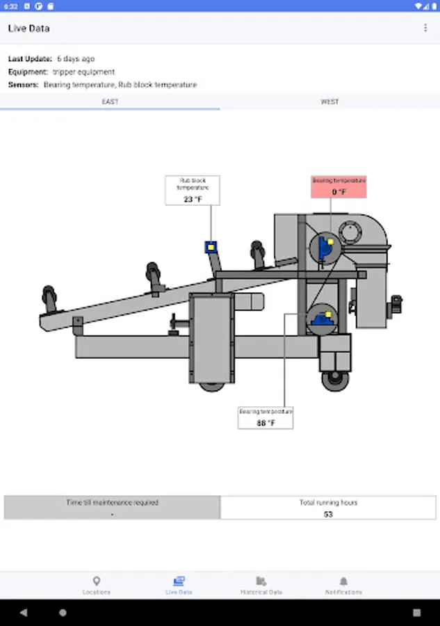Tap Android home button
This screenshot has width=440, height=626.
pyautogui.click(x=63, y=612)
